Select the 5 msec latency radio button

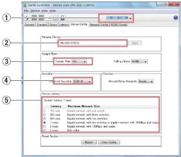coord(44,130)
